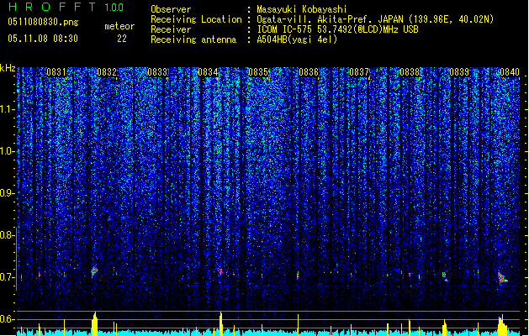This screenshot has height=336, width=529.
Task: Click the meteor count value 22
Action: click(122, 39)
